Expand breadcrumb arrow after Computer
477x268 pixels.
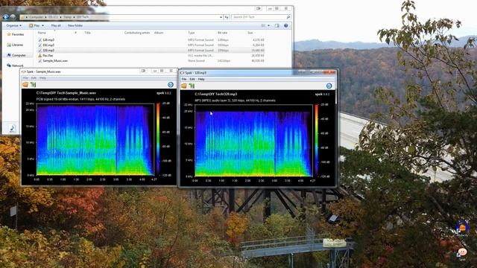pos(45,17)
